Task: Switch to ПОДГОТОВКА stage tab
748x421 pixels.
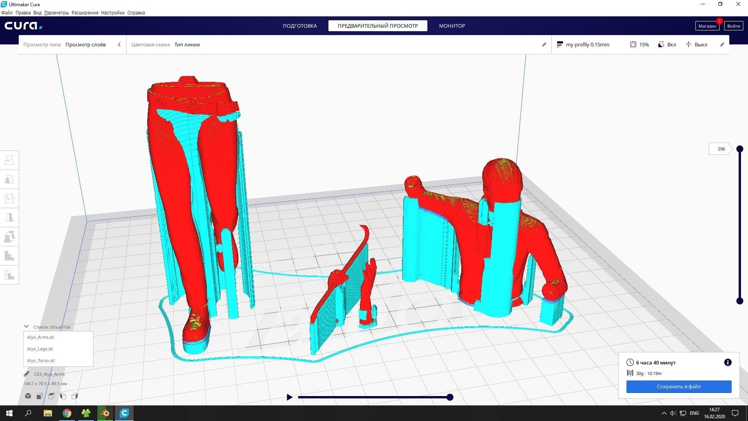Action: 300,26
